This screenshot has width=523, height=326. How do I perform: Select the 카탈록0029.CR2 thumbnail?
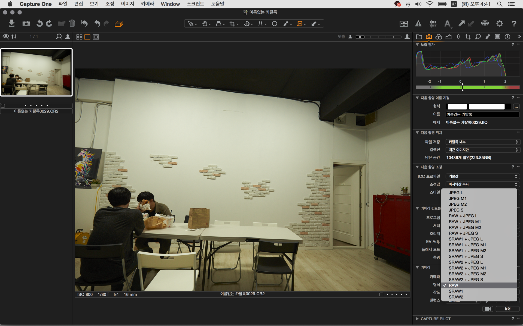click(x=37, y=72)
